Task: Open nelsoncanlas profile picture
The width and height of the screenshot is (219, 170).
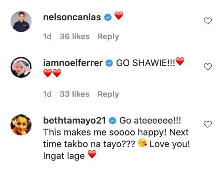Action: (21, 22)
